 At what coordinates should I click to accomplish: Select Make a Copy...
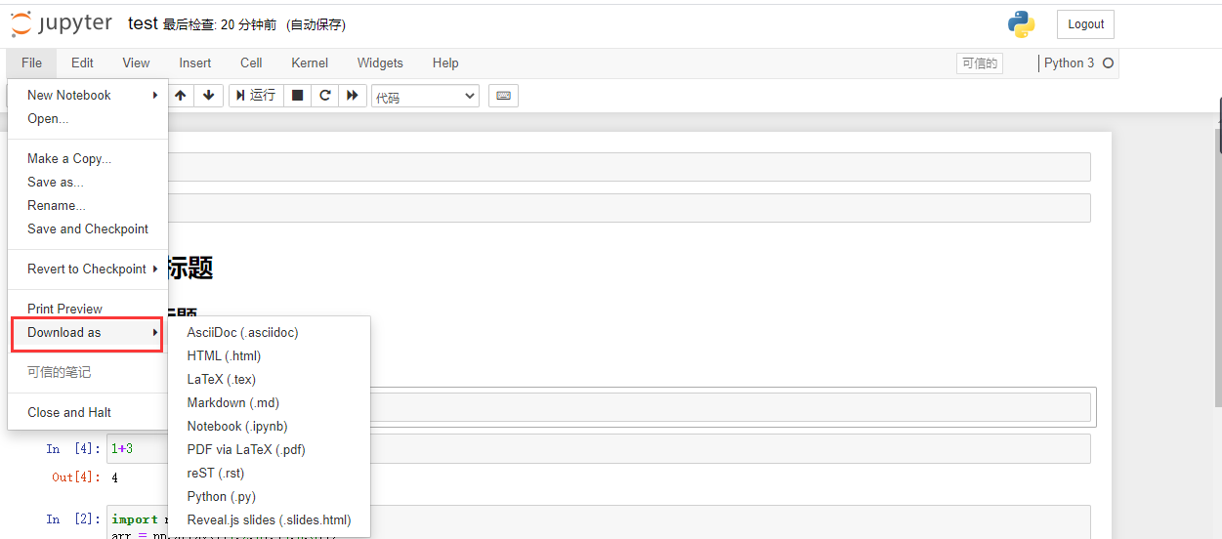point(88,158)
